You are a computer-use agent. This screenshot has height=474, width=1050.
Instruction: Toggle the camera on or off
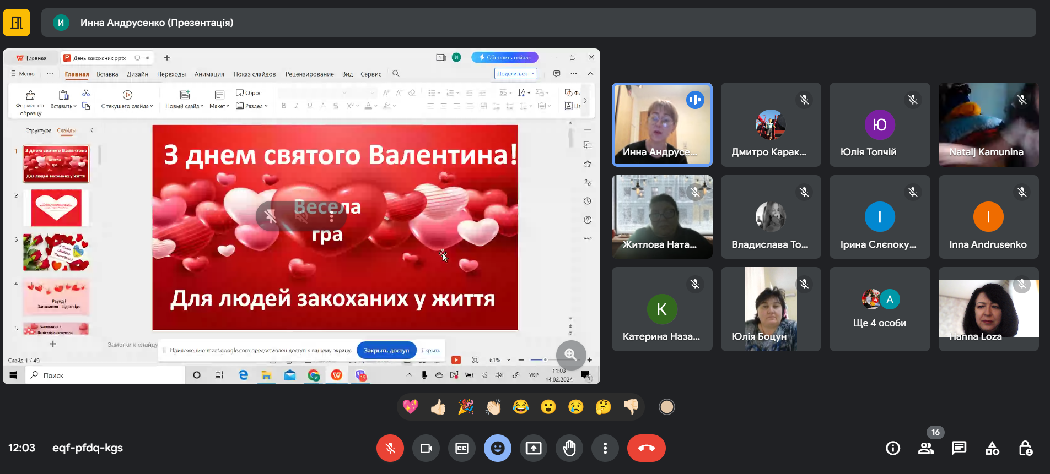(x=426, y=448)
